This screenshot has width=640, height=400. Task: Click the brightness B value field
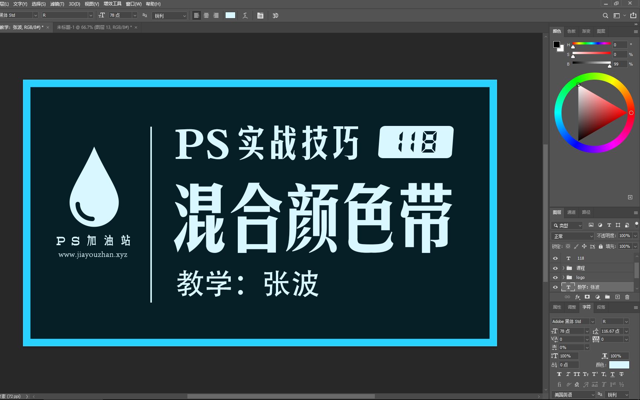(x=620, y=64)
